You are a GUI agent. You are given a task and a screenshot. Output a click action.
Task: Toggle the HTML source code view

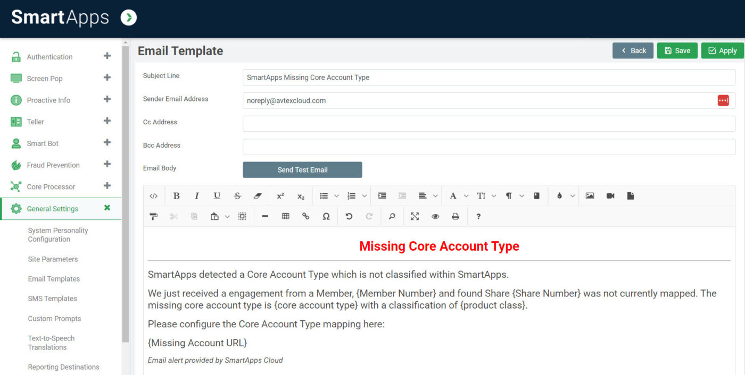(153, 196)
